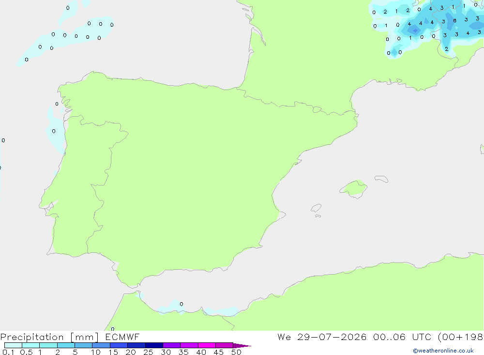Screen dimensions: 484x355
Task: Pick the 10–15 mm blue legend swatch
Action: pos(101,345)
